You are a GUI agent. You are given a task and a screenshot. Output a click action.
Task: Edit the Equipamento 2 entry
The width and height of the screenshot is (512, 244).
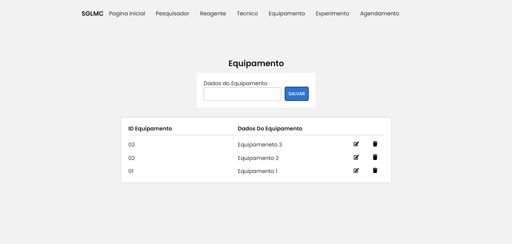[356, 157]
